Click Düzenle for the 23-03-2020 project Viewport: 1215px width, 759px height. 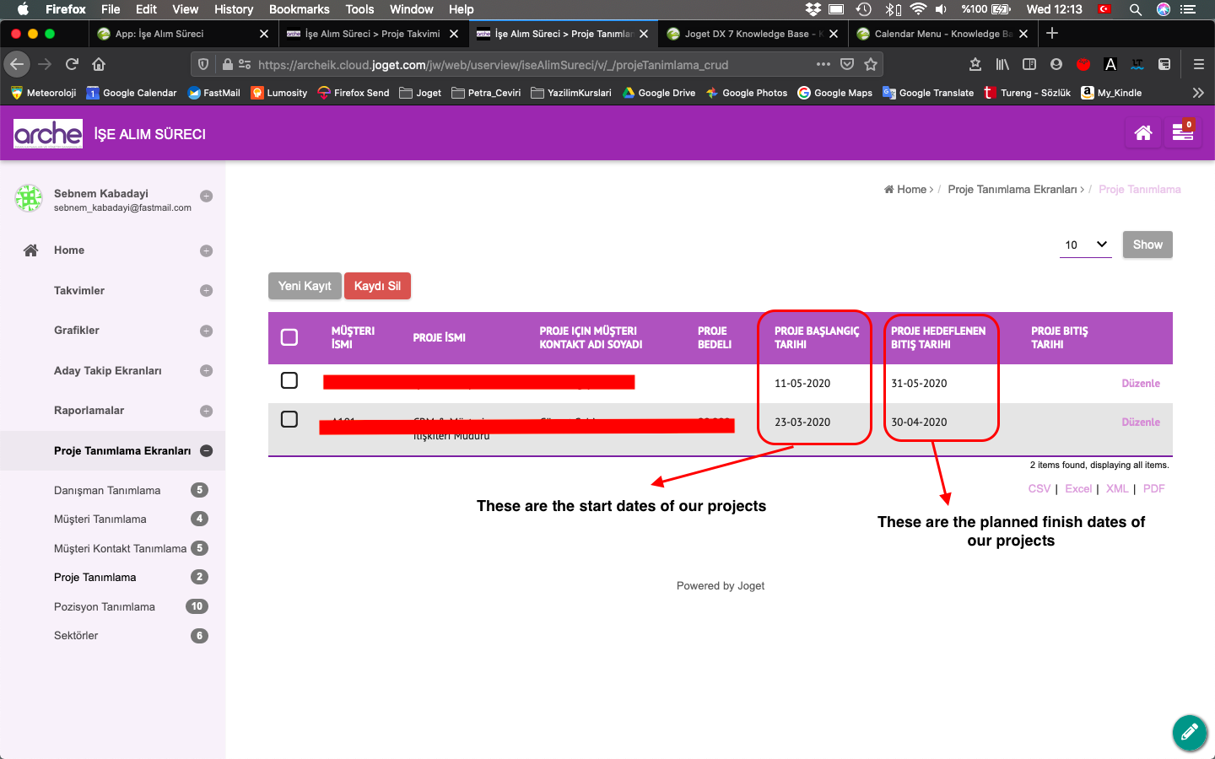[1141, 422]
